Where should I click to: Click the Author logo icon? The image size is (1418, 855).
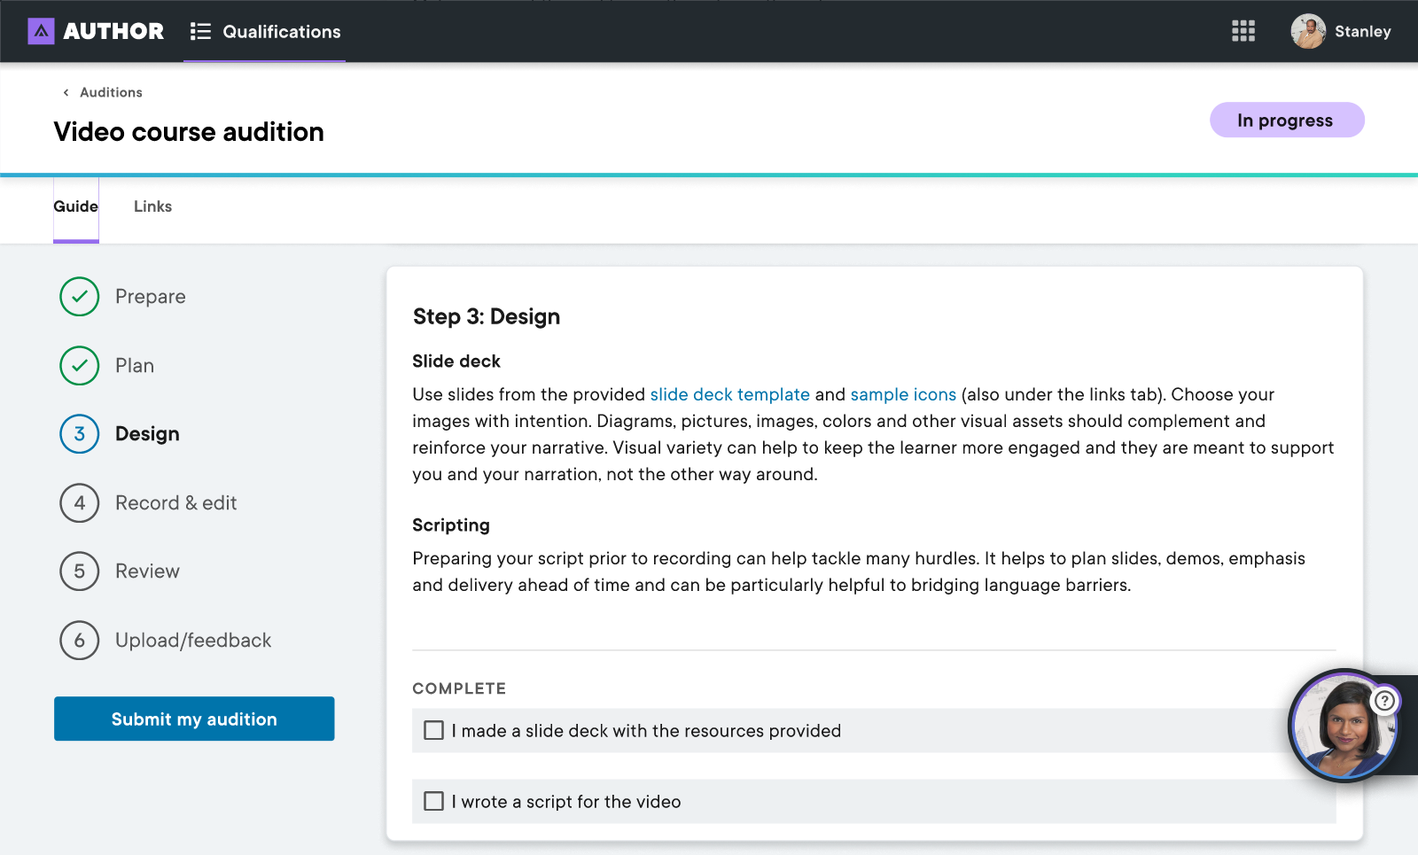point(41,32)
